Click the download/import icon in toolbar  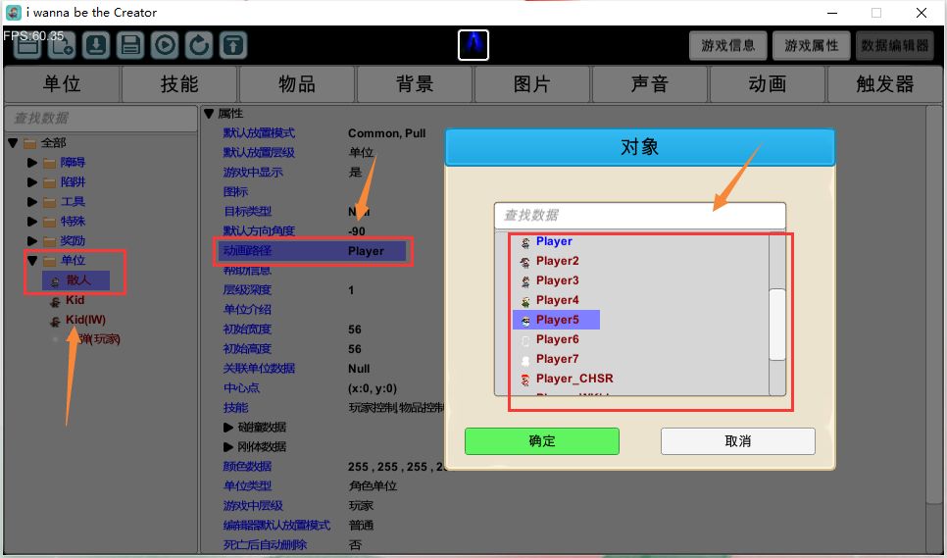click(x=95, y=45)
